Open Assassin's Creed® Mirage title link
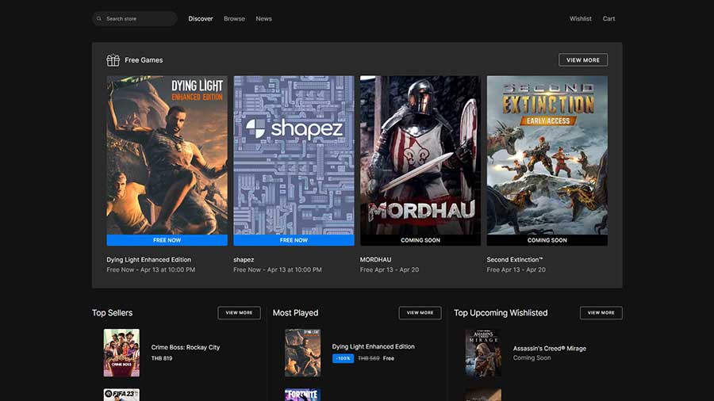Viewport: 714px width, 401px height. point(550,348)
